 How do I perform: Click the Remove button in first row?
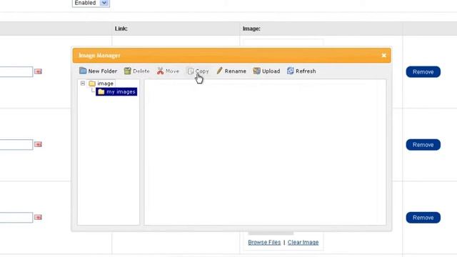coord(423,72)
